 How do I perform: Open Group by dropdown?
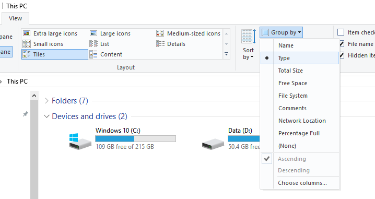coord(281,32)
